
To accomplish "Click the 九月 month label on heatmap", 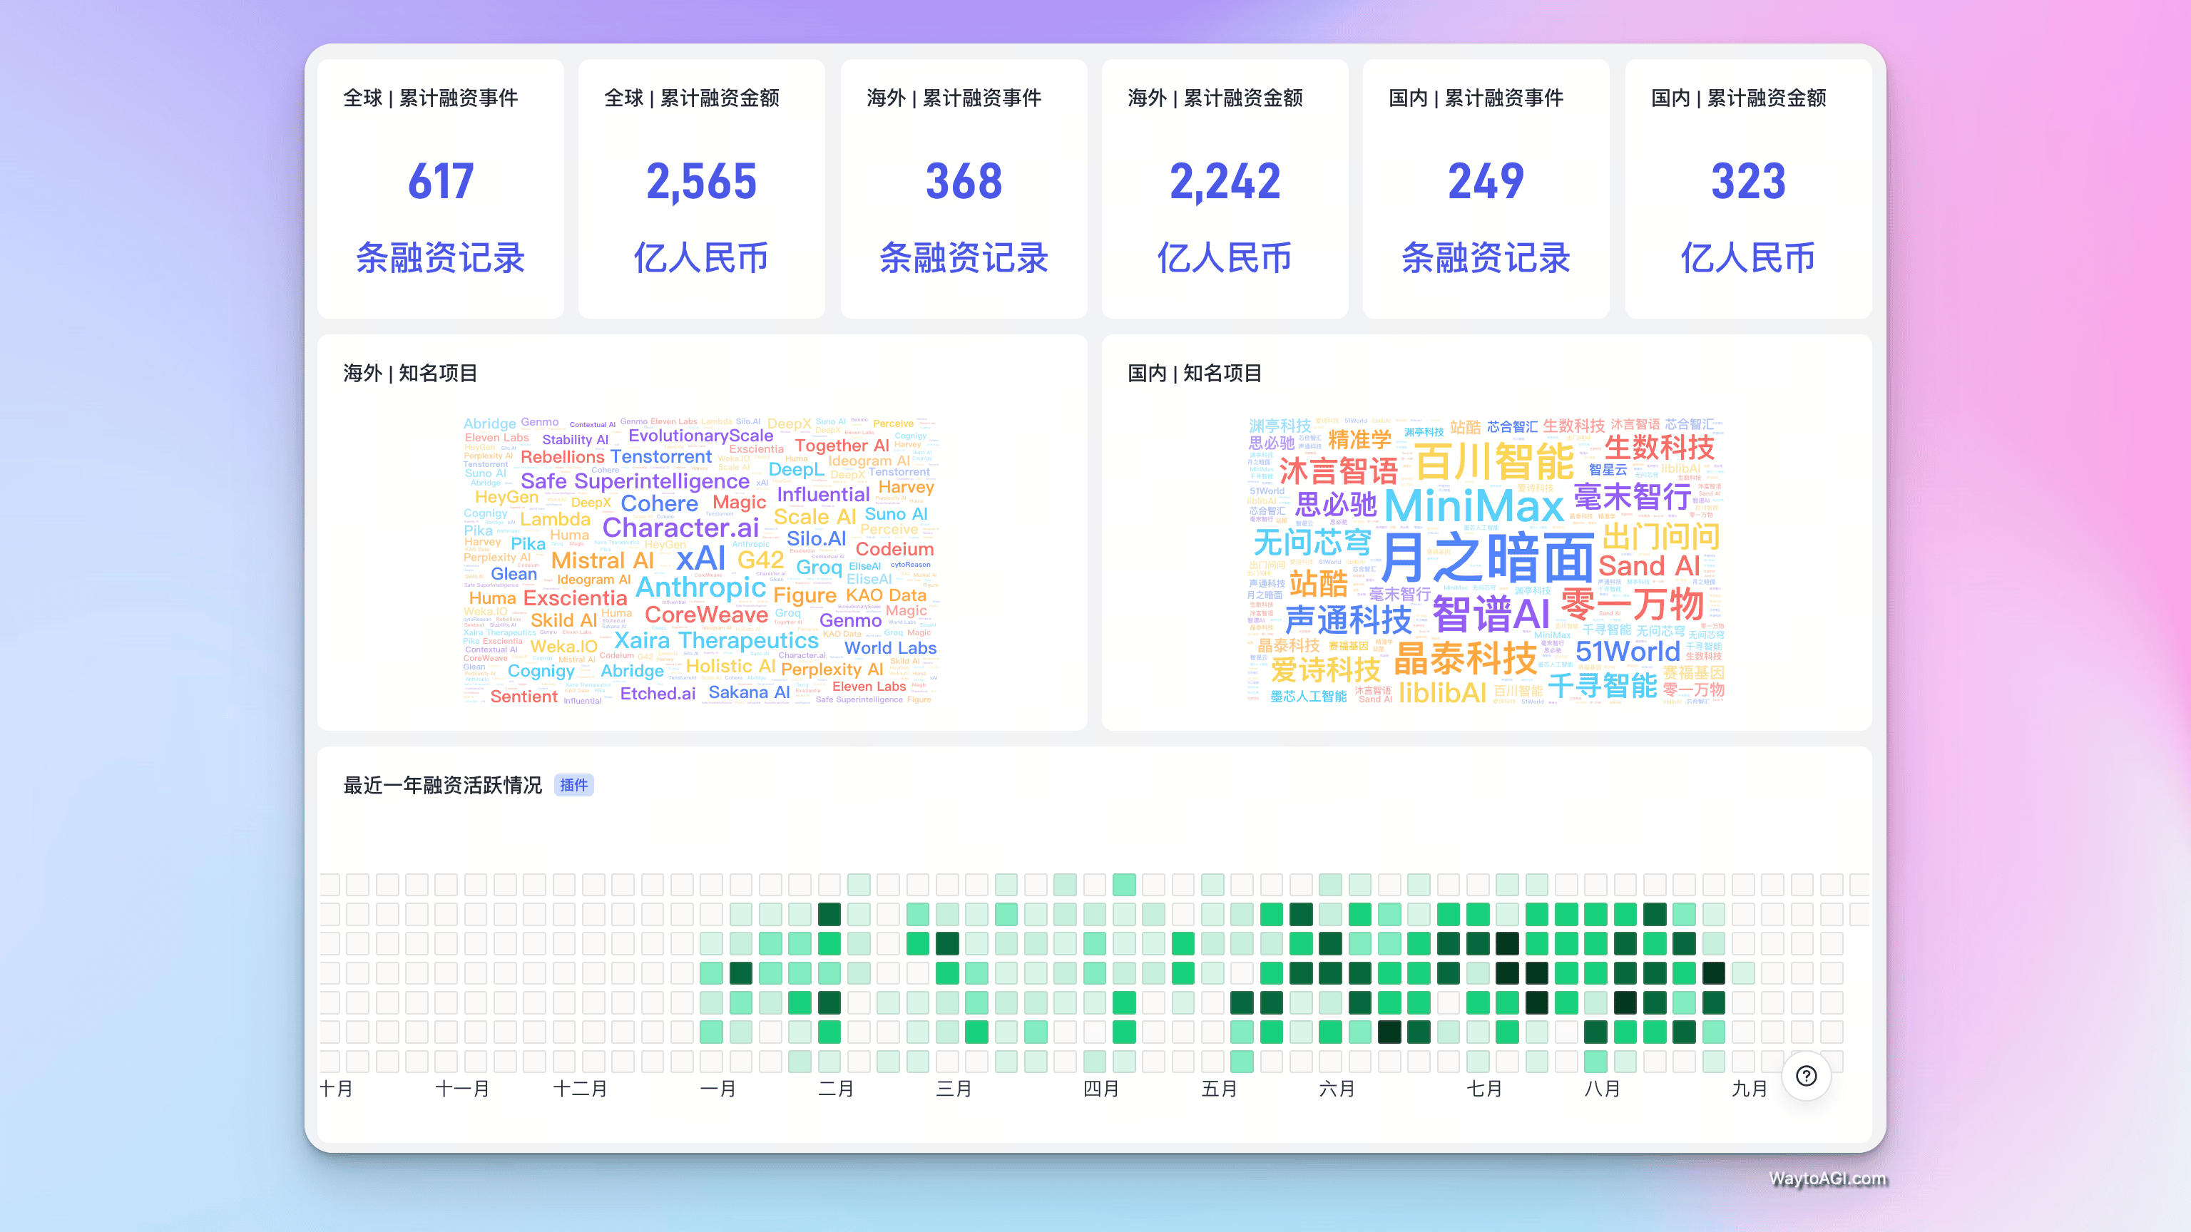I will point(1750,1088).
